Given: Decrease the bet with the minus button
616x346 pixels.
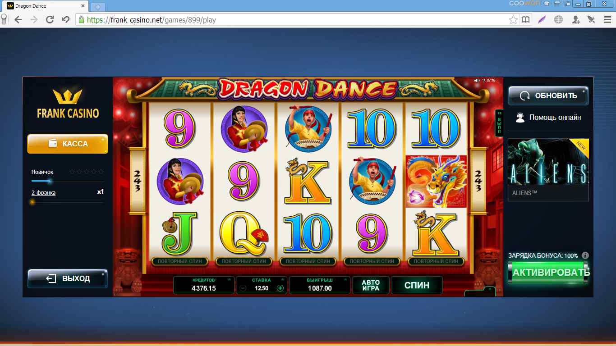Looking at the screenshot, I should coord(243,288).
